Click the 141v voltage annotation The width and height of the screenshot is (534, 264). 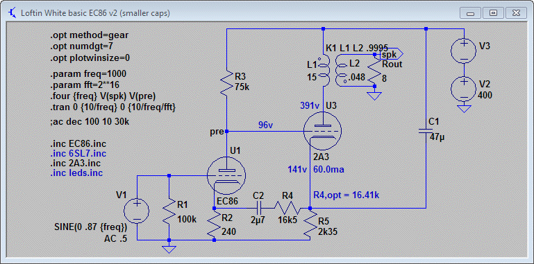click(x=298, y=170)
